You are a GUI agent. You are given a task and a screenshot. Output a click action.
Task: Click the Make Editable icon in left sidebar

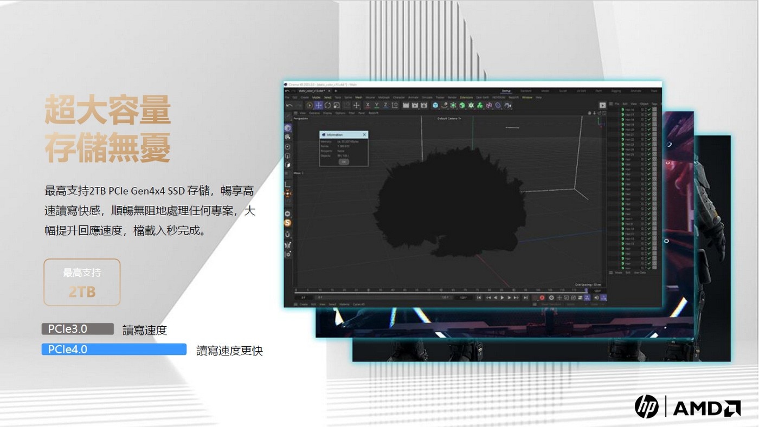coord(288,115)
